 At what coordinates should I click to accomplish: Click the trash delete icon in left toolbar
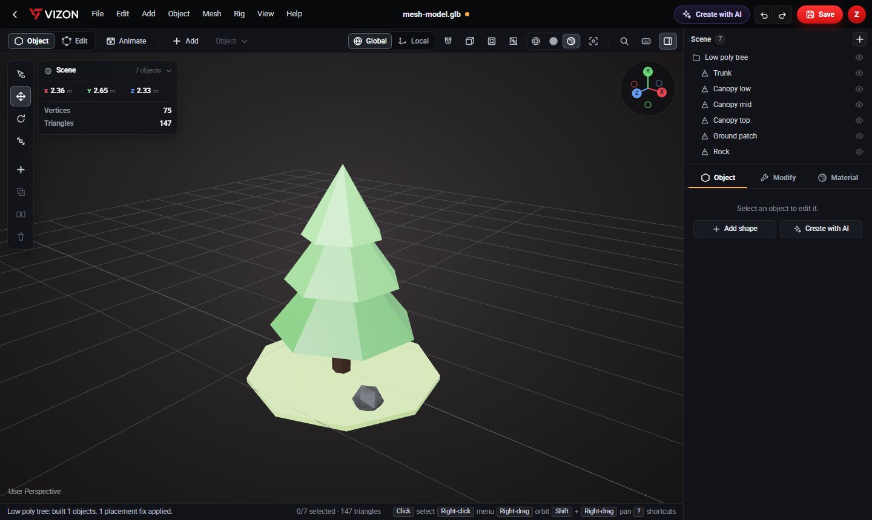tap(21, 237)
